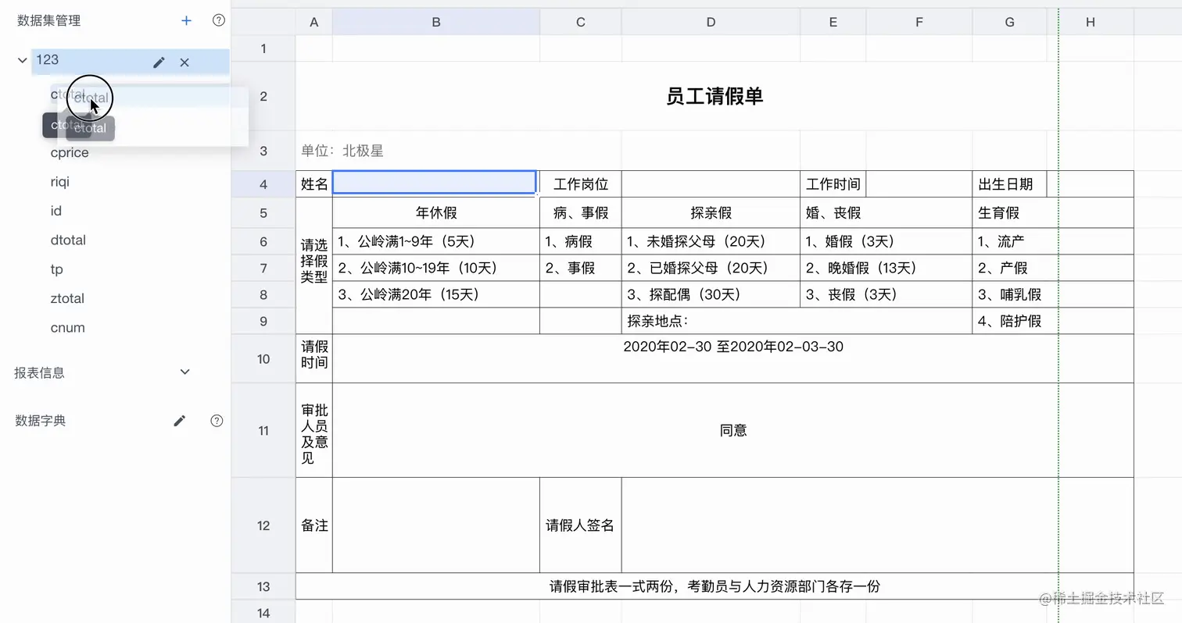Select column header C
The width and height of the screenshot is (1182, 623).
point(580,21)
